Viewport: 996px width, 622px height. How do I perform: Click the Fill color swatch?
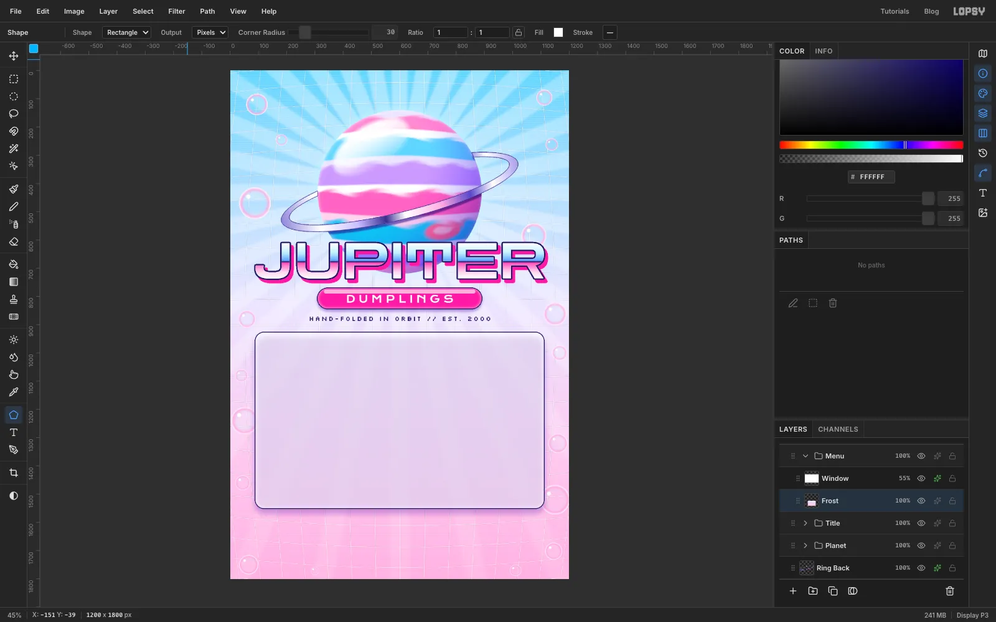click(x=558, y=32)
